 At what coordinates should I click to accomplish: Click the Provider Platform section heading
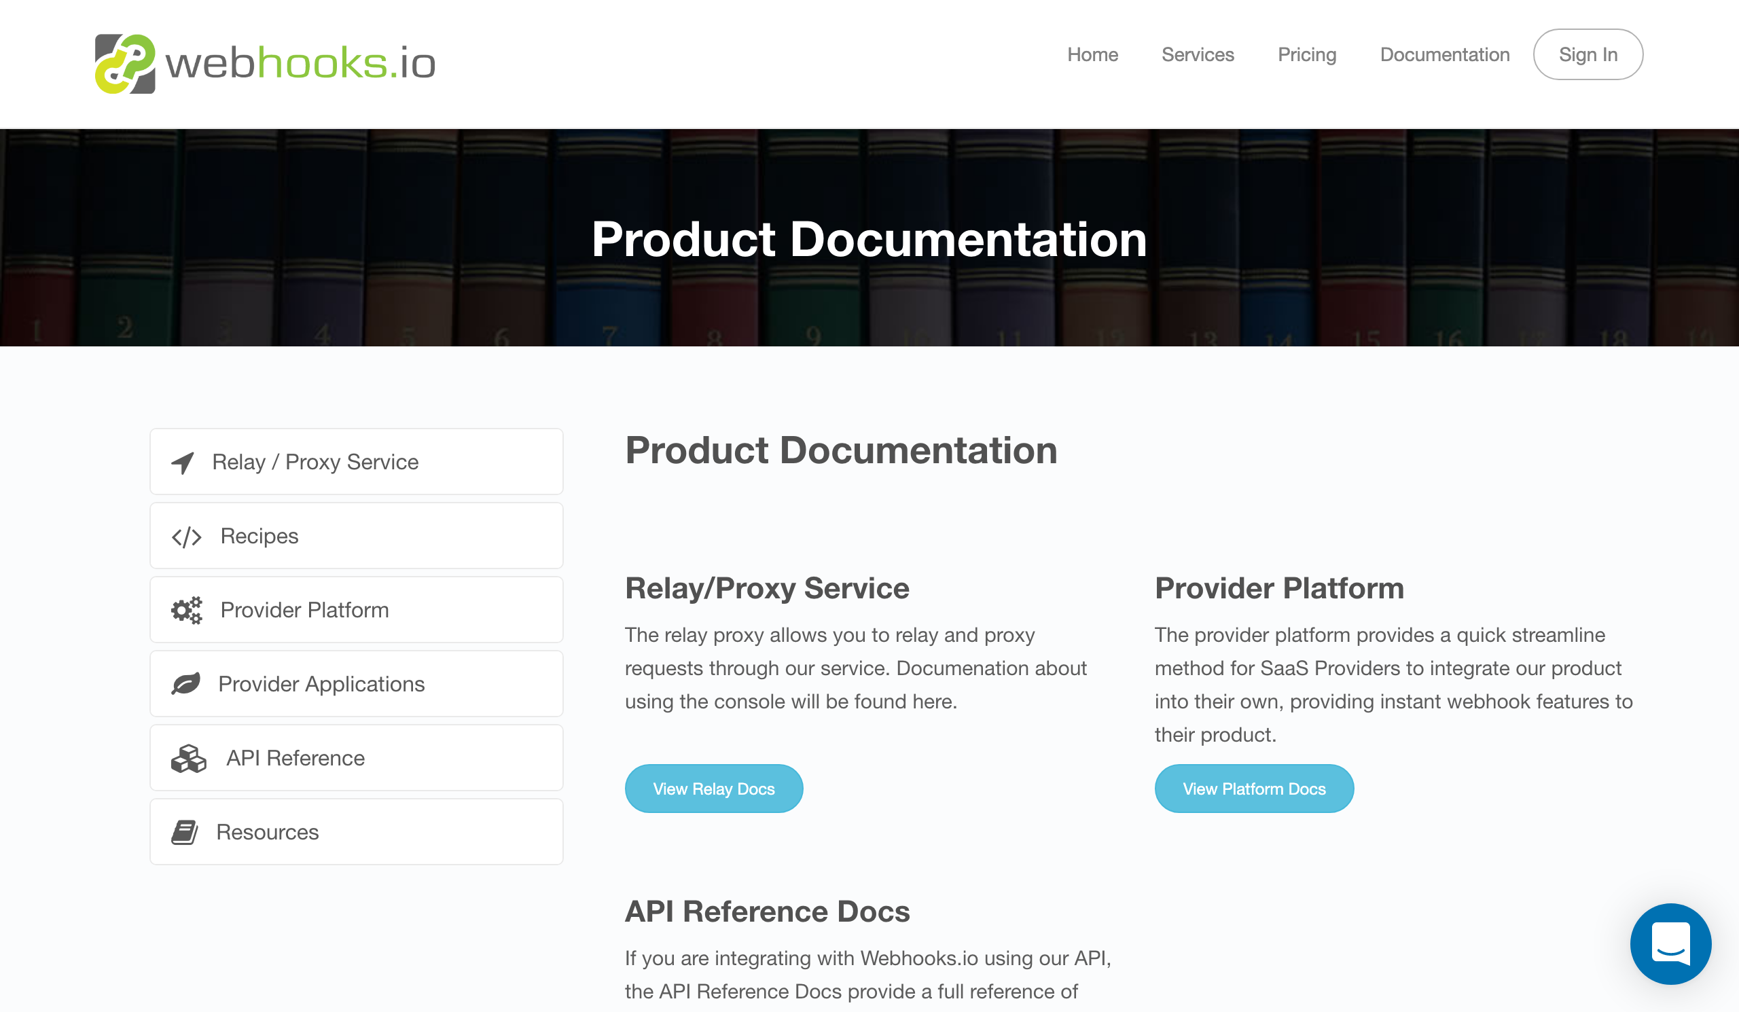tap(1278, 588)
